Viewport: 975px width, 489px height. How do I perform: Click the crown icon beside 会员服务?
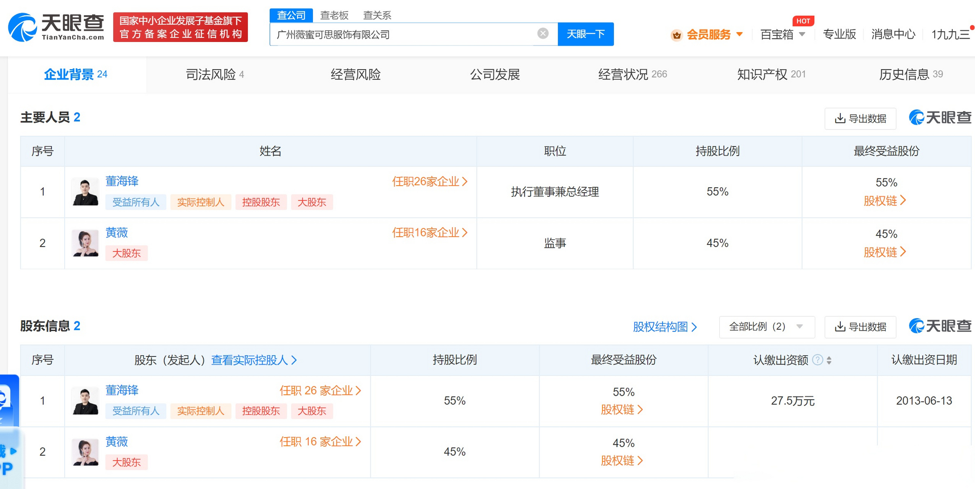coord(676,35)
